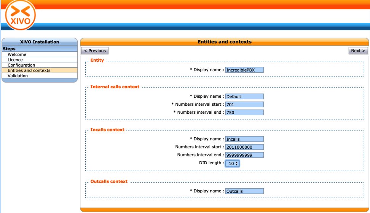Edit the Entity display name field
Screen dimensions: 370x213
pyautogui.click(x=244, y=70)
